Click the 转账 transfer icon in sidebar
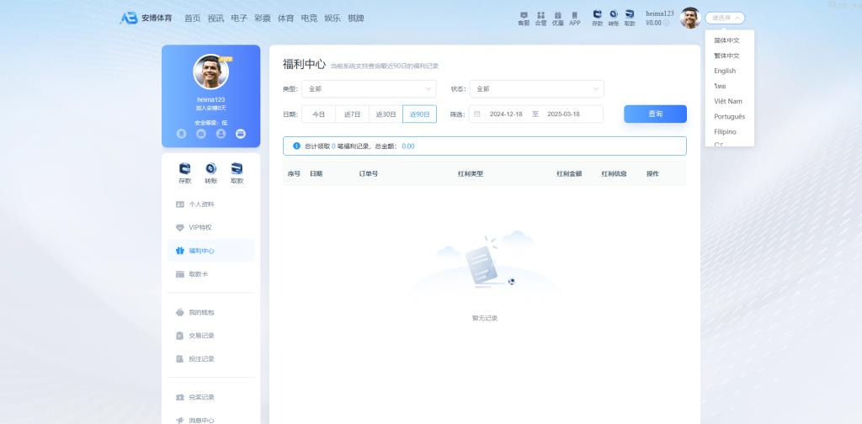Viewport: 862px width, 424px height. (210, 171)
